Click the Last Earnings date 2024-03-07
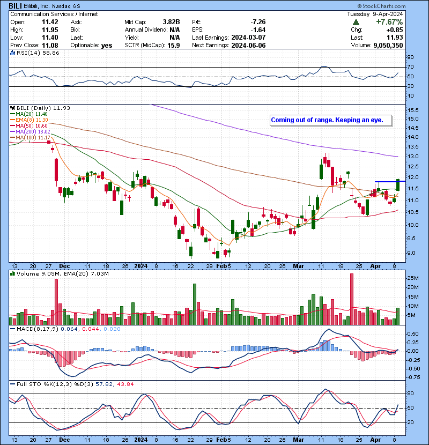This screenshot has width=429, height=445. (x=248, y=38)
